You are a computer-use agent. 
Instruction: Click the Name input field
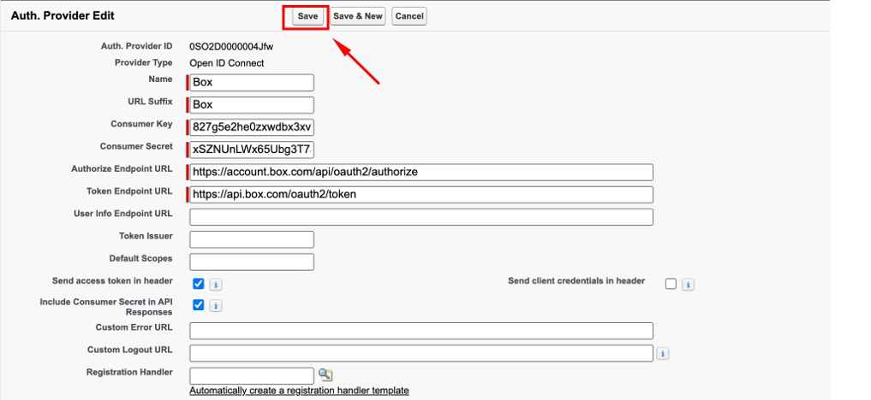252,83
